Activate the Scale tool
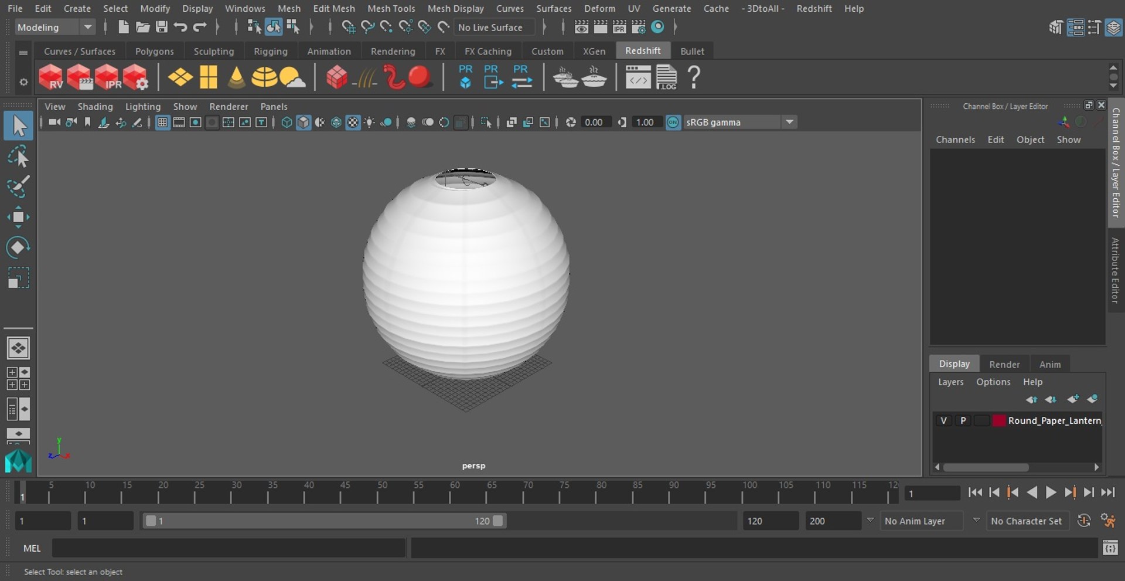Viewport: 1125px width, 581px height. [x=18, y=278]
